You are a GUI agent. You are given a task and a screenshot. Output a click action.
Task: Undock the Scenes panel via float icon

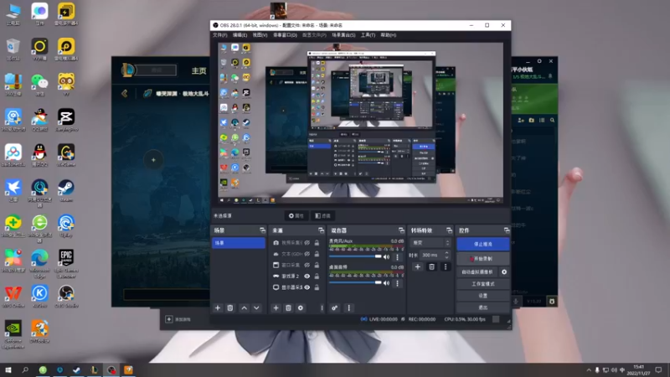(262, 230)
